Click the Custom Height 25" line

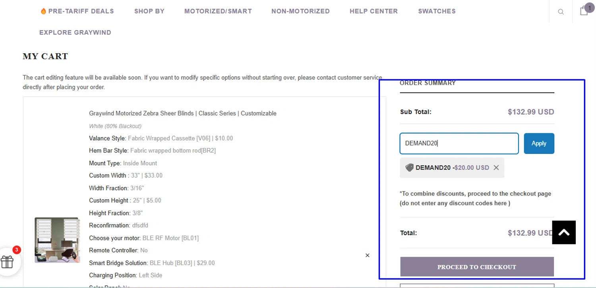(125, 201)
